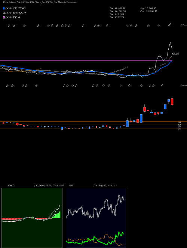Screen dimensions: 187x248
Task: Select the 'DOW ST: 77.03' legend text
Action: pos(15,8)
